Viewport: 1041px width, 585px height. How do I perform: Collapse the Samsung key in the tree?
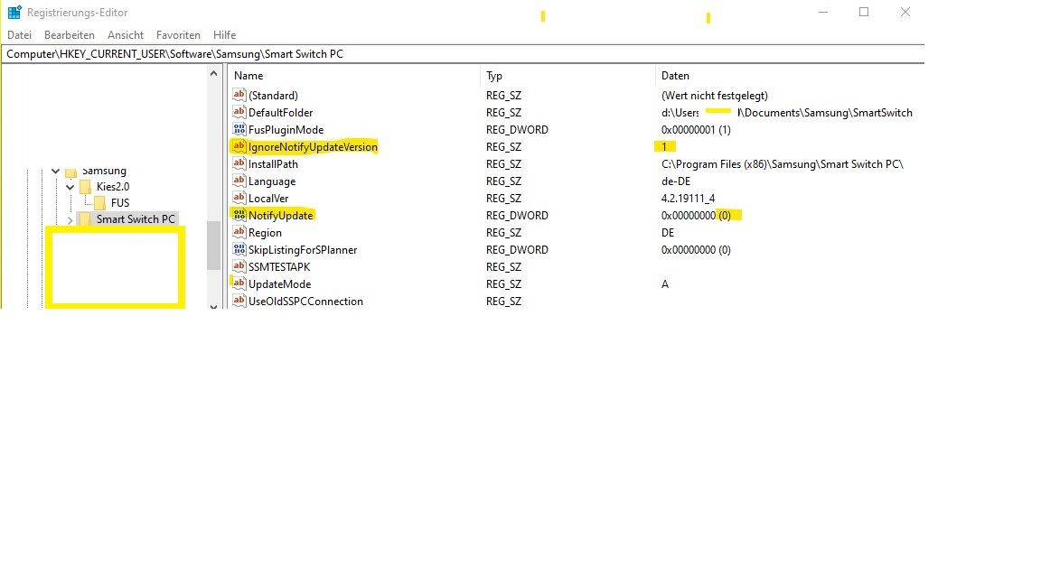pos(55,171)
